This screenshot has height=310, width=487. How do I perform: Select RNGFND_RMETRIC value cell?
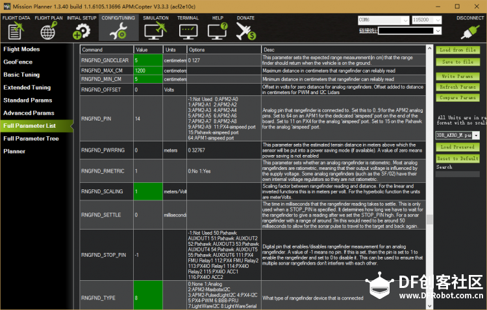148,171
